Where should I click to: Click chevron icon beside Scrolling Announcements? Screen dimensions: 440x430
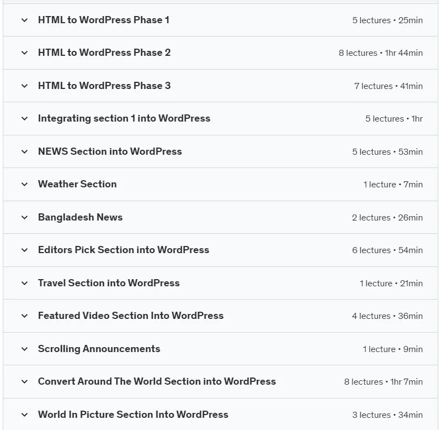pyautogui.click(x=25, y=349)
